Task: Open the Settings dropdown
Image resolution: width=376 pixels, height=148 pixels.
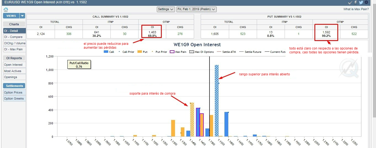Action: 166,9
